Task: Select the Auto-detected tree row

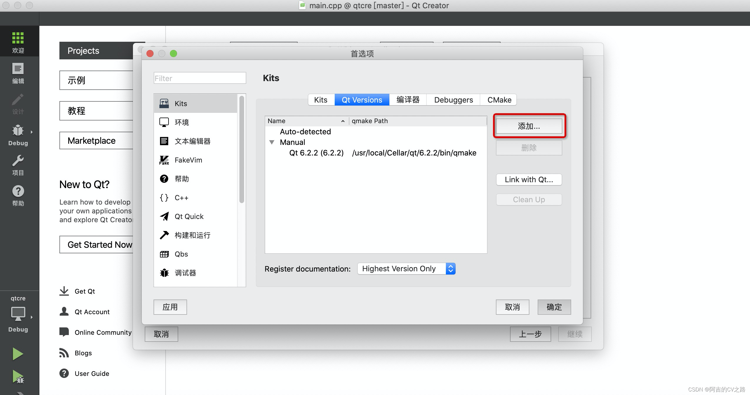Action: (376, 132)
